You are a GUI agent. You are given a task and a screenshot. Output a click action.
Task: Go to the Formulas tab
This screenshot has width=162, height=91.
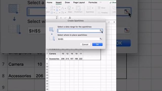pyautogui.click(x=93, y=3)
